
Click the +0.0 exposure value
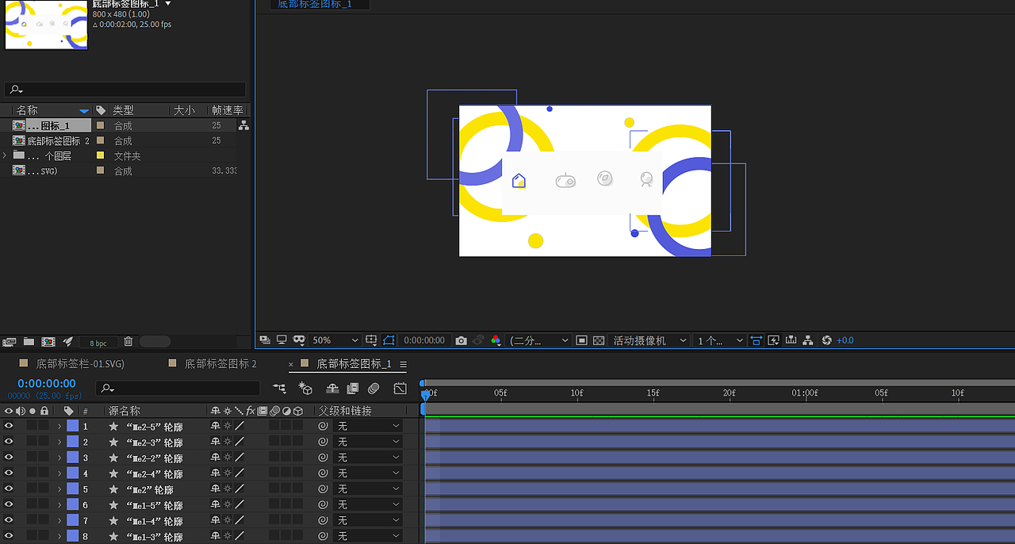click(845, 340)
